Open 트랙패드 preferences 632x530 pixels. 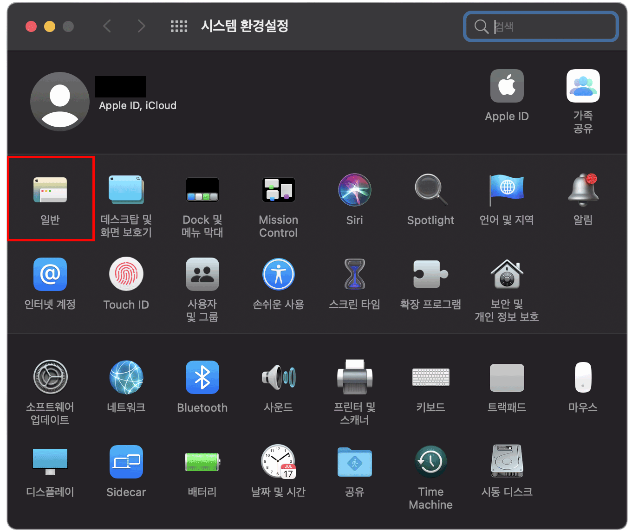507,378
